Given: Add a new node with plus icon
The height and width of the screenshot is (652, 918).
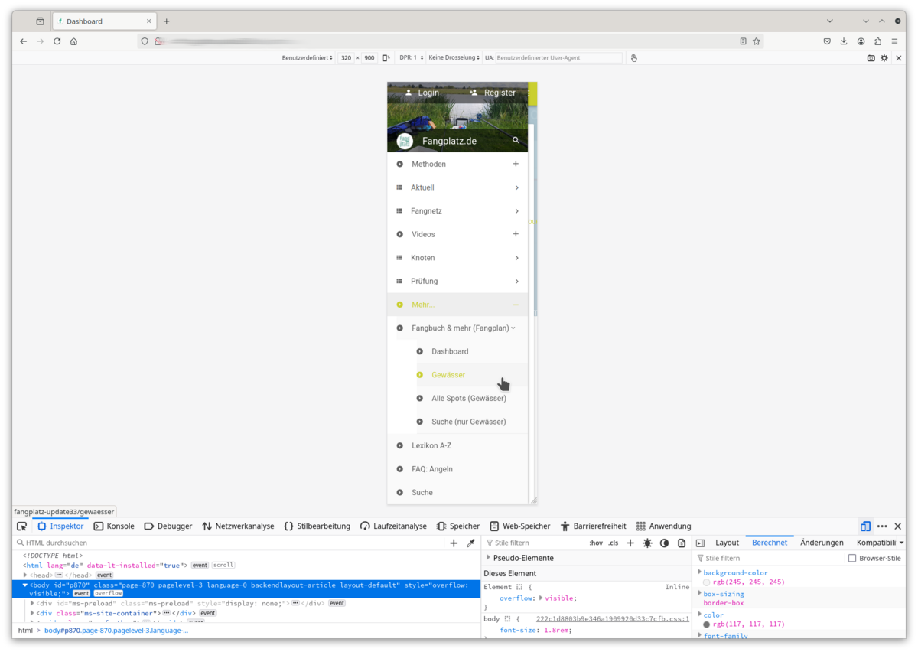Looking at the screenshot, I should pyautogui.click(x=454, y=543).
